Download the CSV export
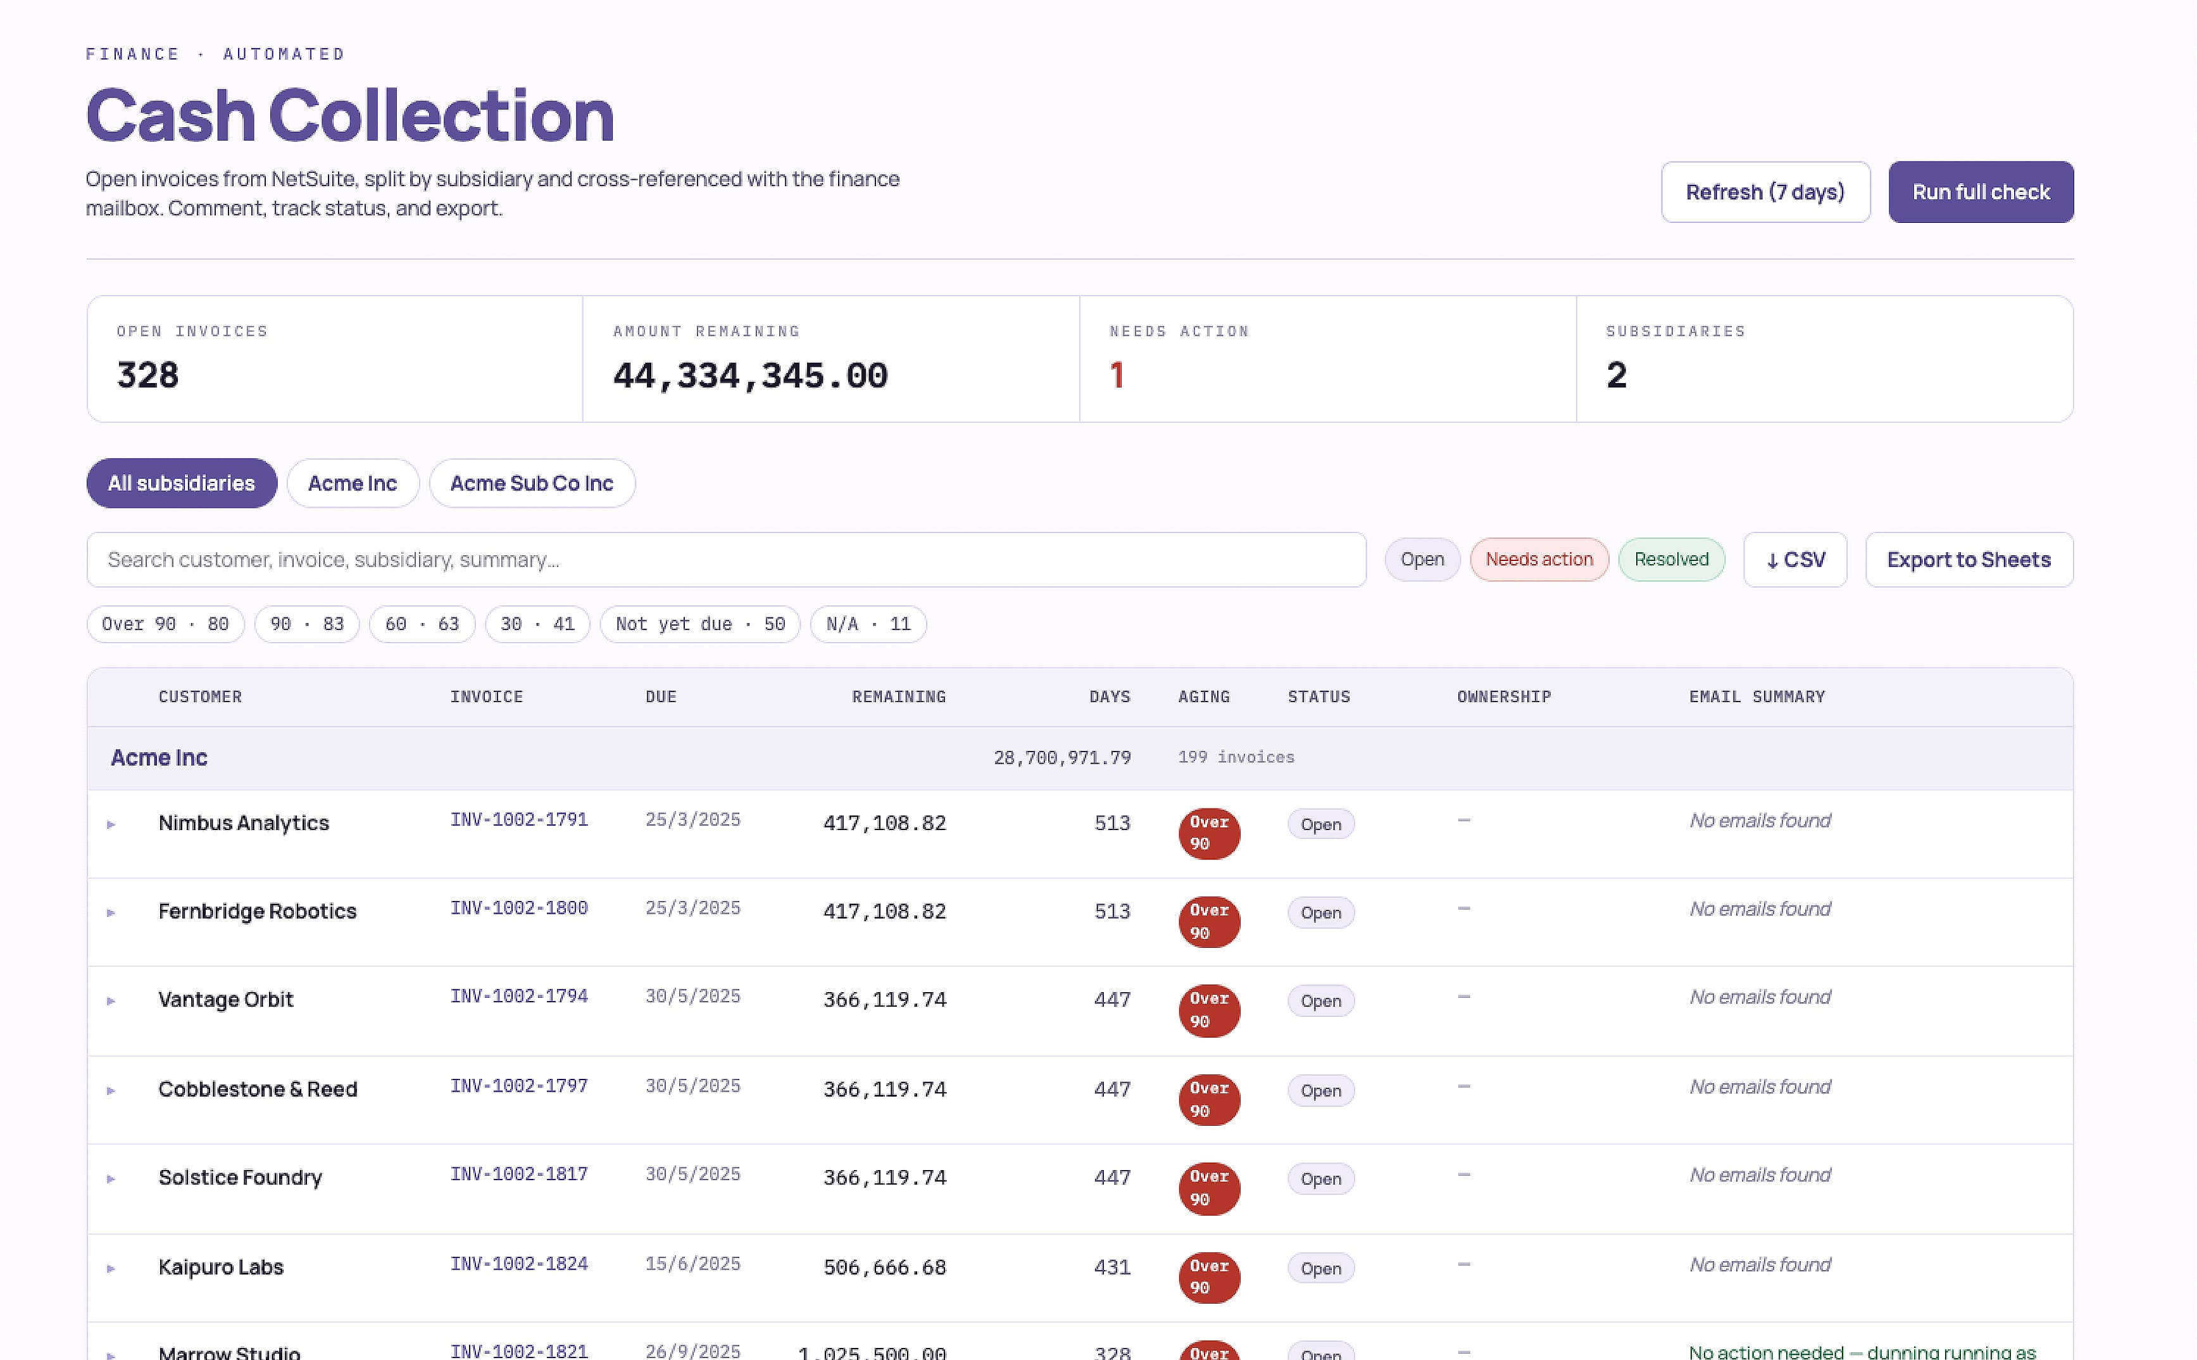 point(1794,560)
